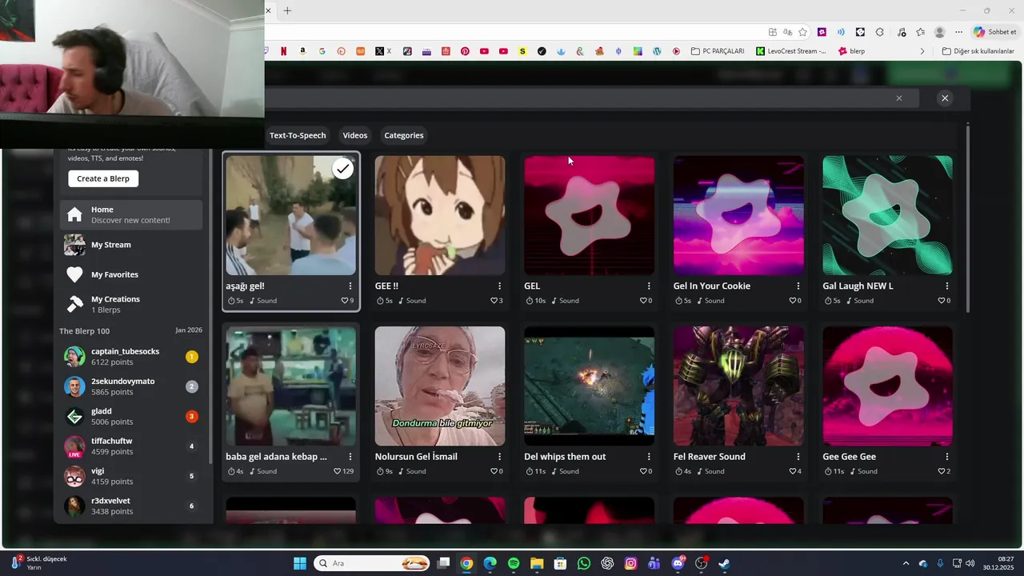
Task: Favorite 'Gel In Your Cookie' with heart
Action: pyautogui.click(x=793, y=301)
